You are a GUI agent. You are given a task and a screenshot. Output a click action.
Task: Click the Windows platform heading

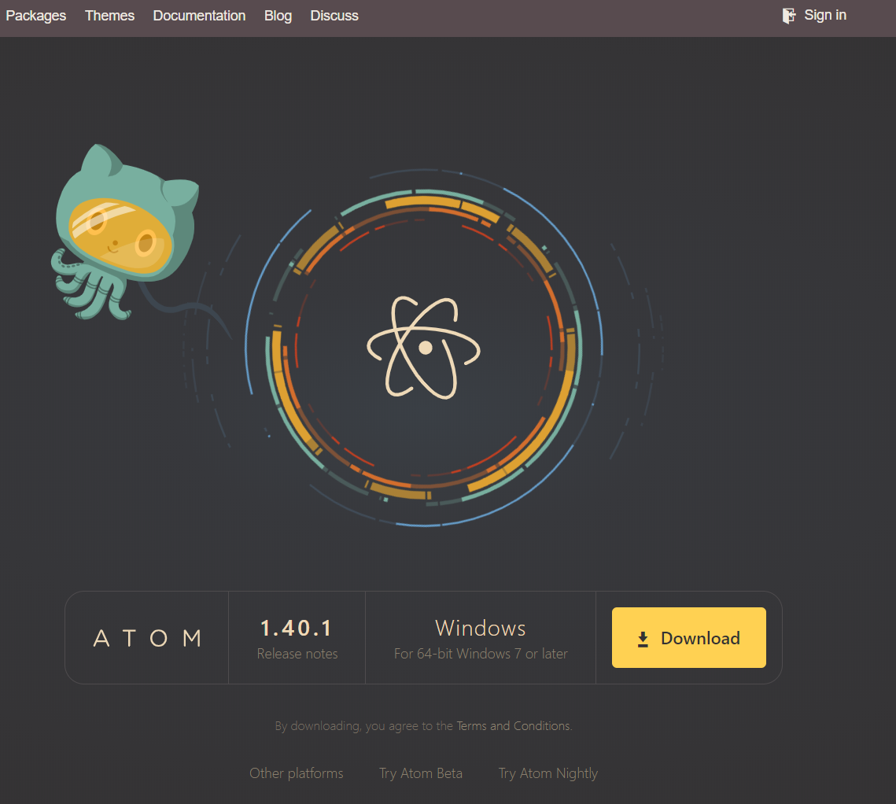[481, 628]
